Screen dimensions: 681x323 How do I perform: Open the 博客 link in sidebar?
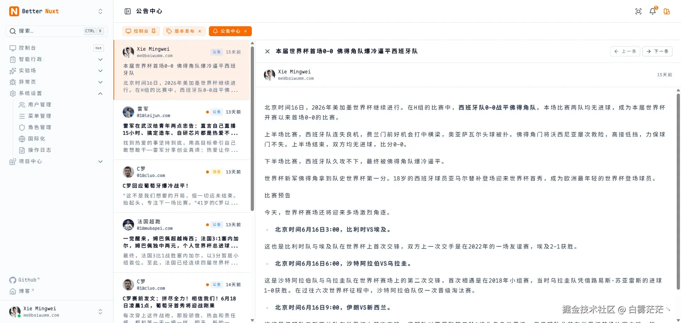[22, 291]
